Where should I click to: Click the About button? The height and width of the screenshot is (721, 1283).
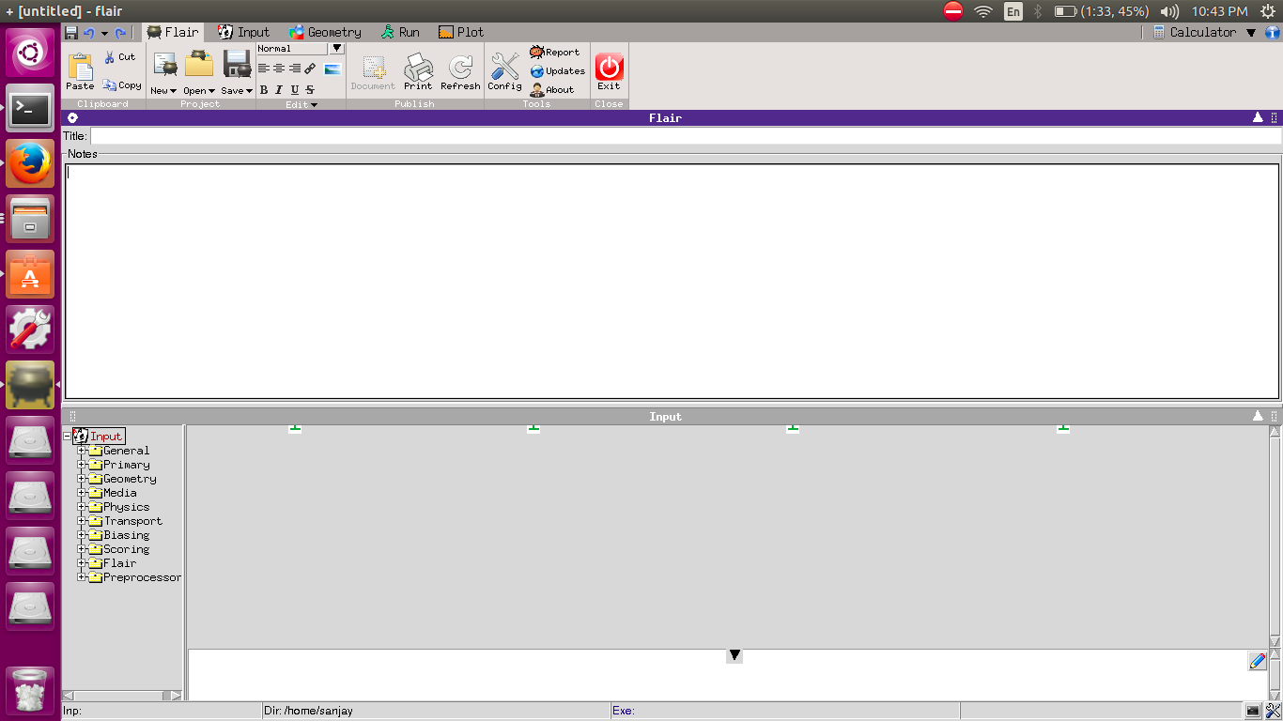click(552, 90)
